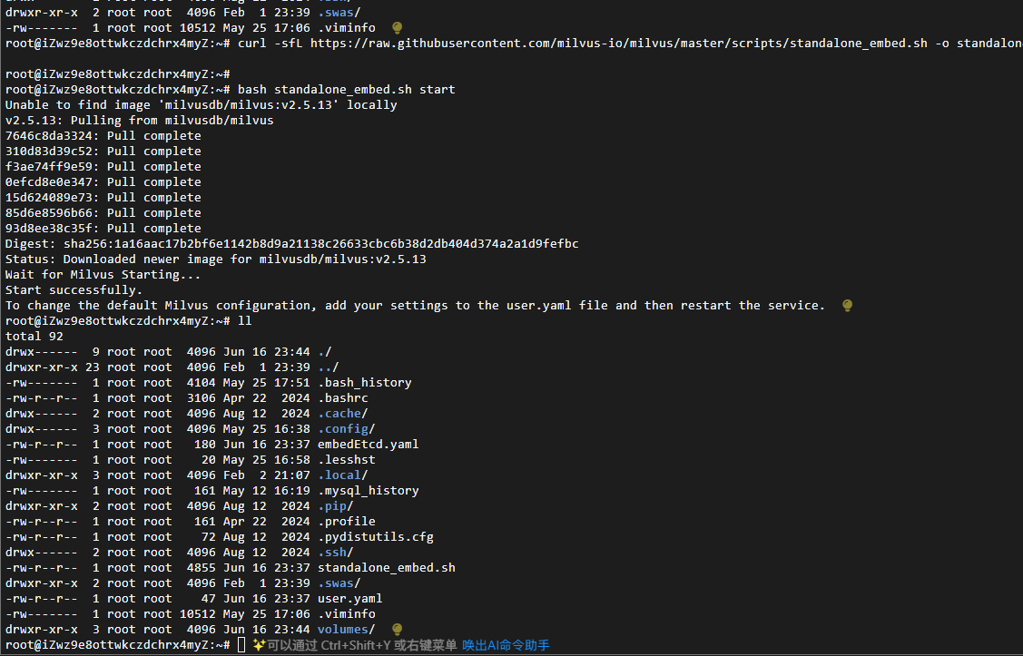Screen dimensions: 1023x656
Task: Click the 'total 92' line
Action: (x=34, y=337)
